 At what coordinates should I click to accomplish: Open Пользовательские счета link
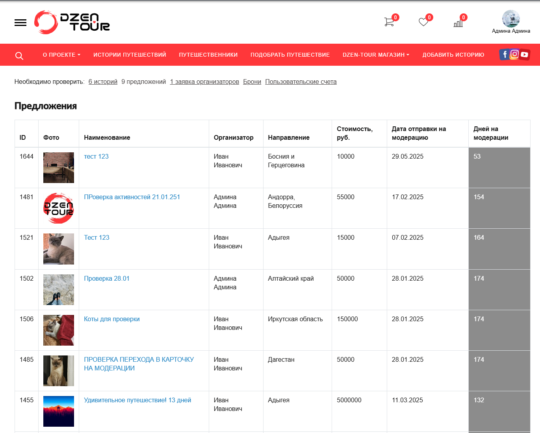point(301,81)
